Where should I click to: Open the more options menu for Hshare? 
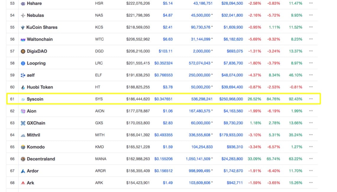[311, 3]
